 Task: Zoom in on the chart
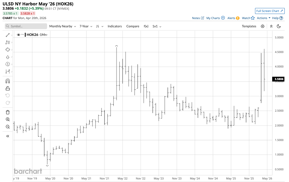click(8, 119)
